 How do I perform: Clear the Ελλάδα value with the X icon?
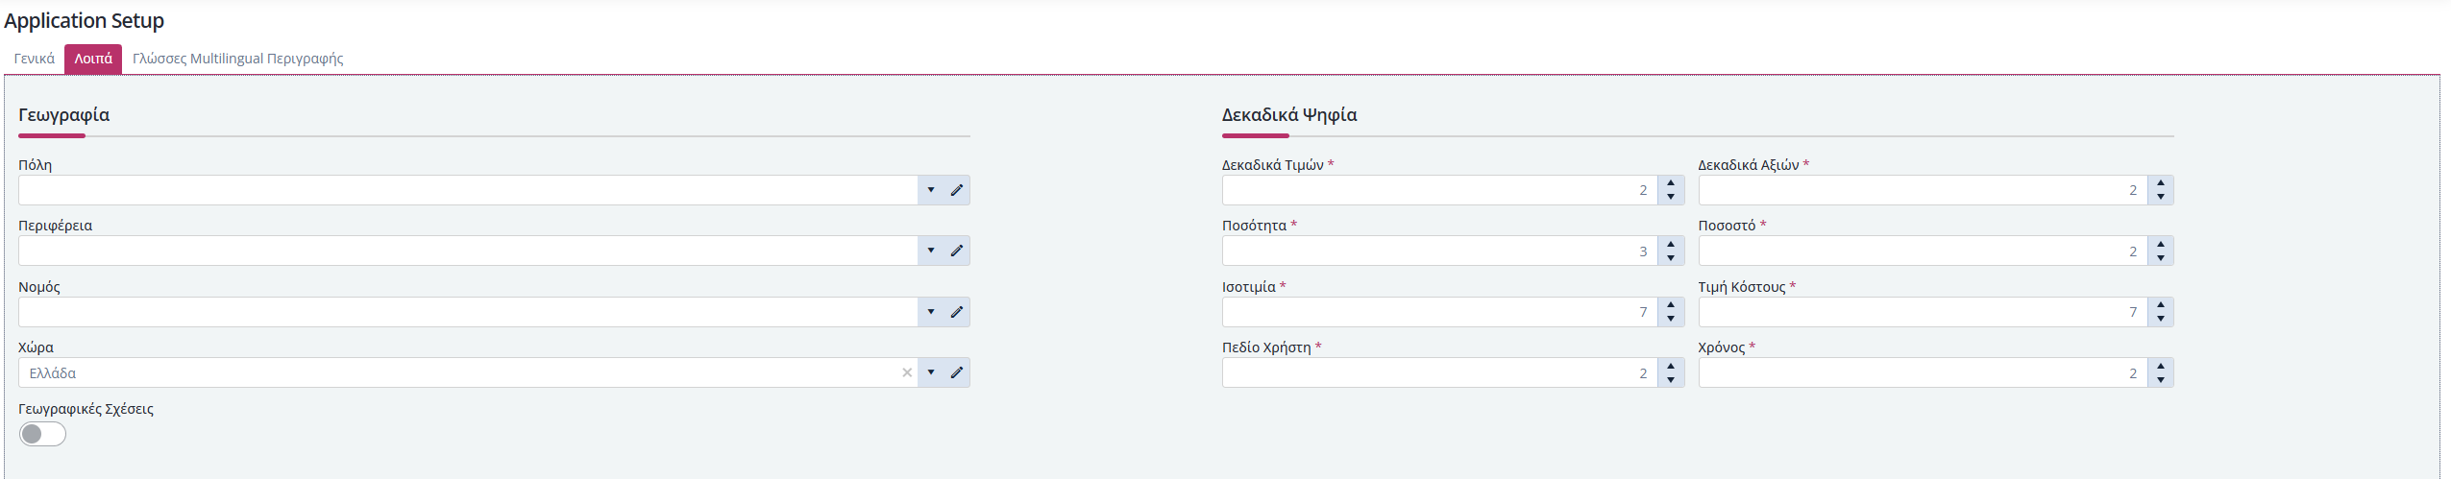click(x=907, y=372)
